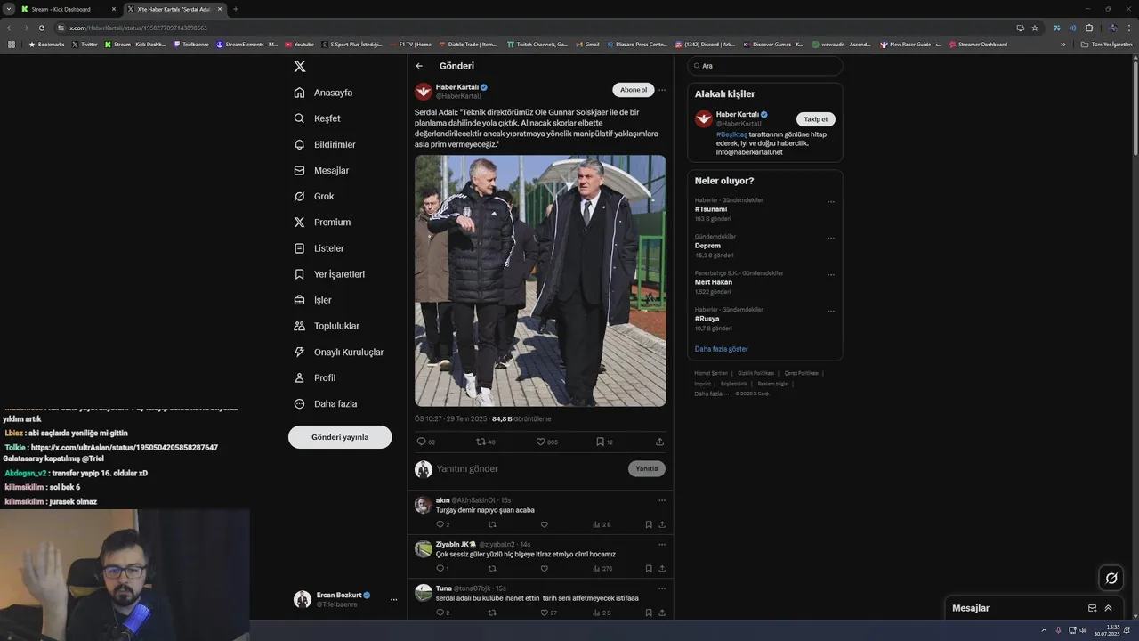Open Onaylı Kuruluşlar page
1139x641 pixels.
(x=338, y=352)
